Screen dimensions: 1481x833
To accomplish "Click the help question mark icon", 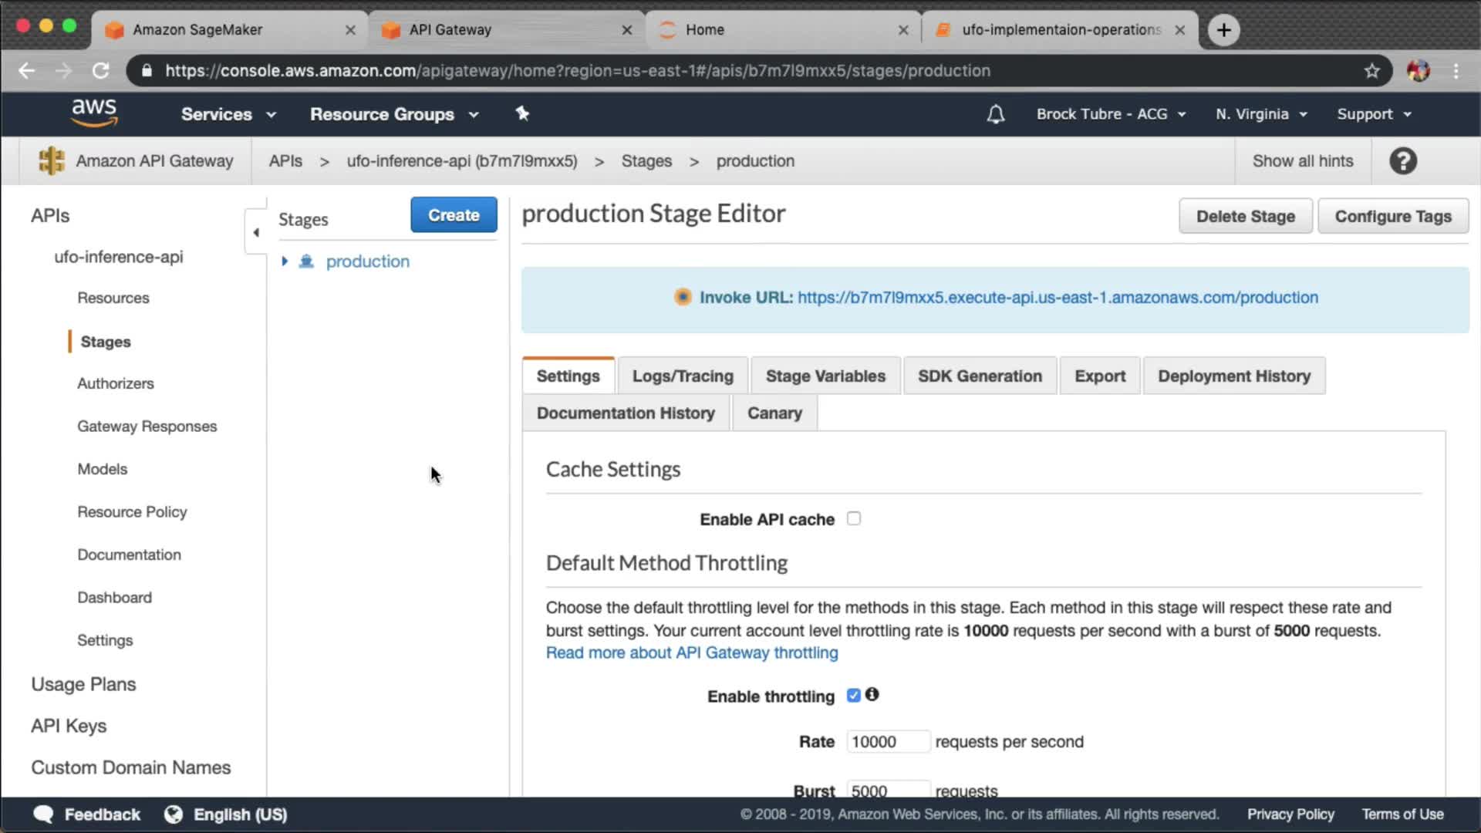I will (x=1402, y=161).
